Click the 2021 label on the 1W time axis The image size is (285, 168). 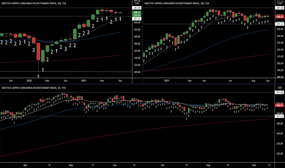point(167,81)
